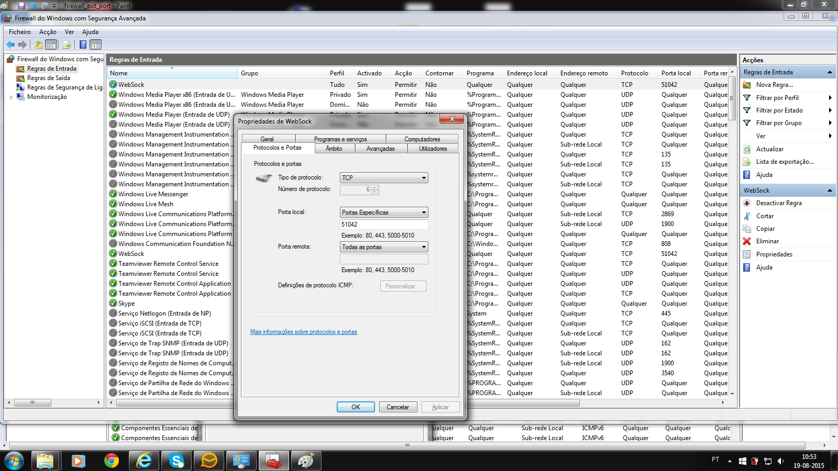
Task: Expand the Monitorização tree node
Action: (x=11, y=97)
